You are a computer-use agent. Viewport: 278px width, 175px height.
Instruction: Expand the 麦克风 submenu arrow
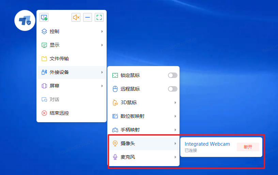[x=175, y=157]
